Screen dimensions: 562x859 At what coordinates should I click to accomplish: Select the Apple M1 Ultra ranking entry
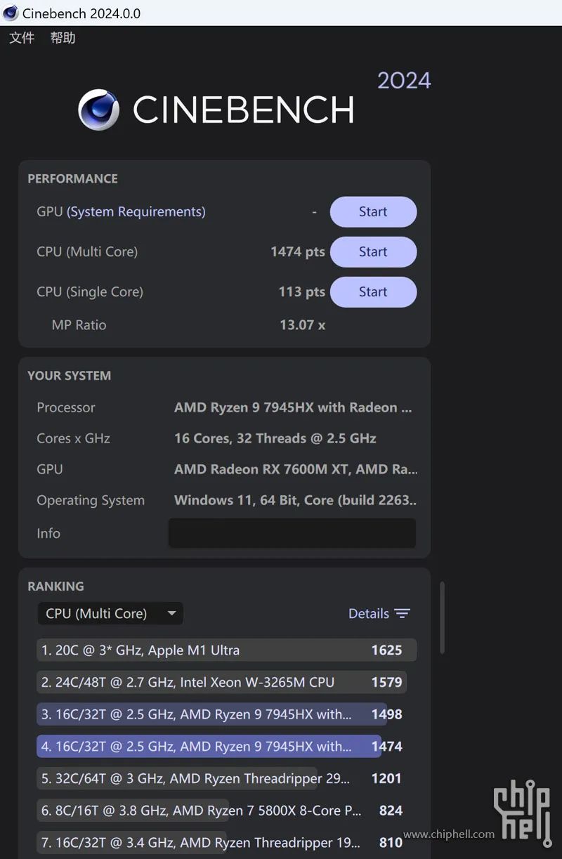click(225, 650)
